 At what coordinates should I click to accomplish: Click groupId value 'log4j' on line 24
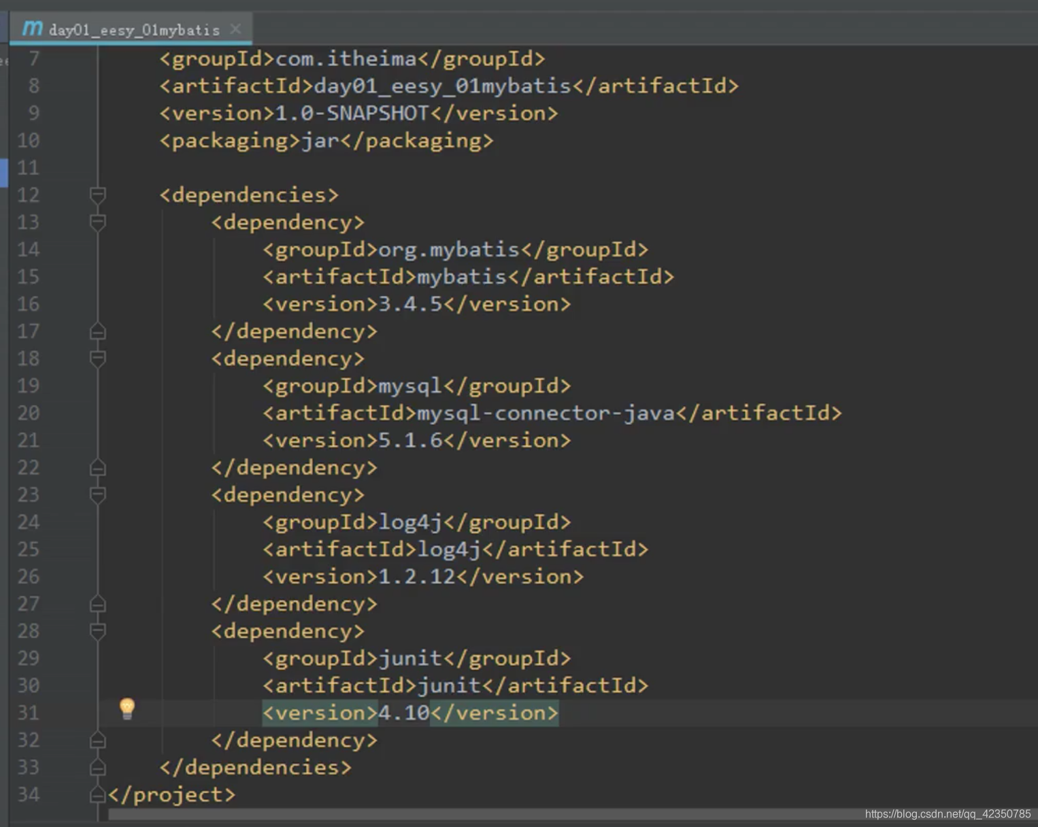410,522
